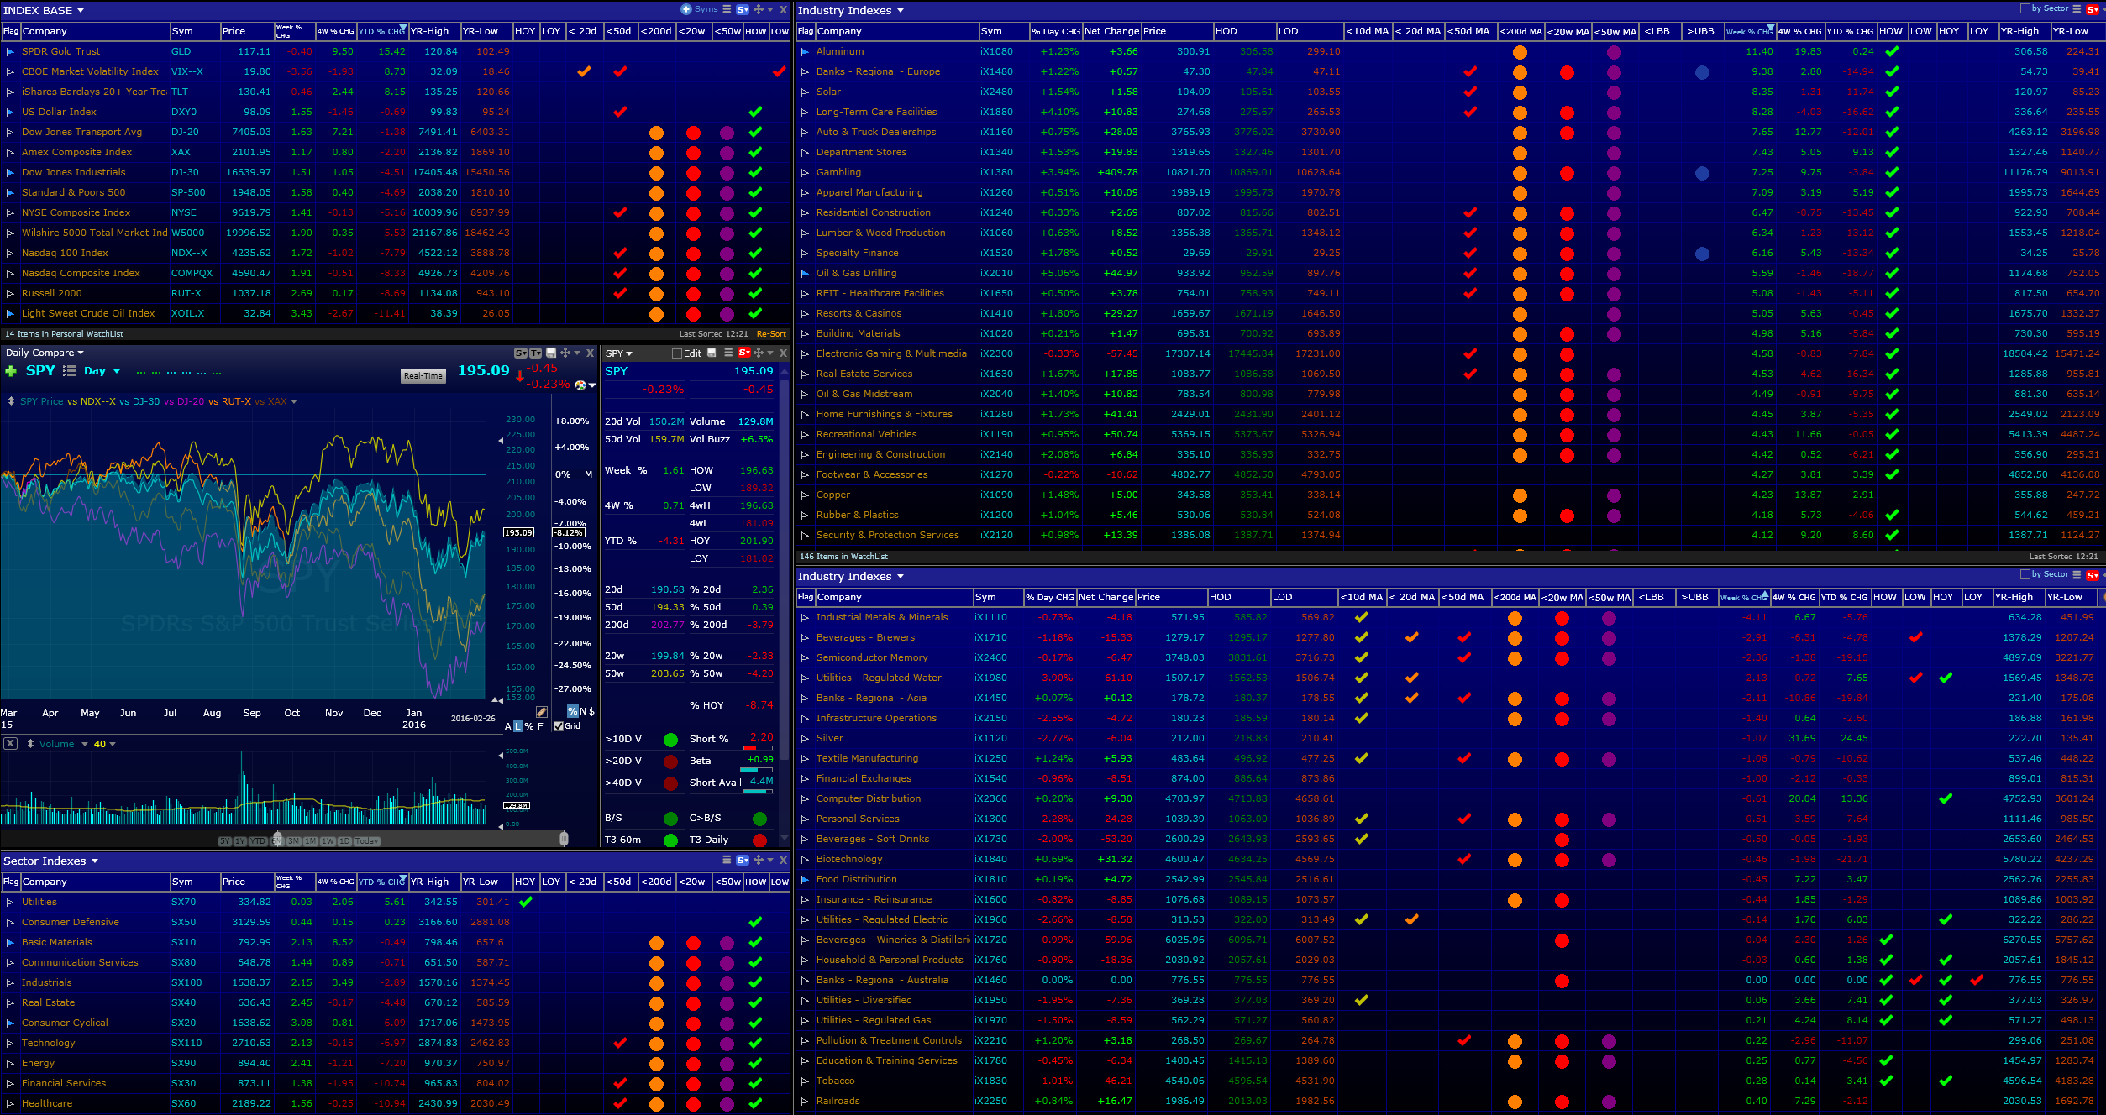The width and height of the screenshot is (2106, 1115).
Task: Select the L log scale toggle
Action: 517,726
